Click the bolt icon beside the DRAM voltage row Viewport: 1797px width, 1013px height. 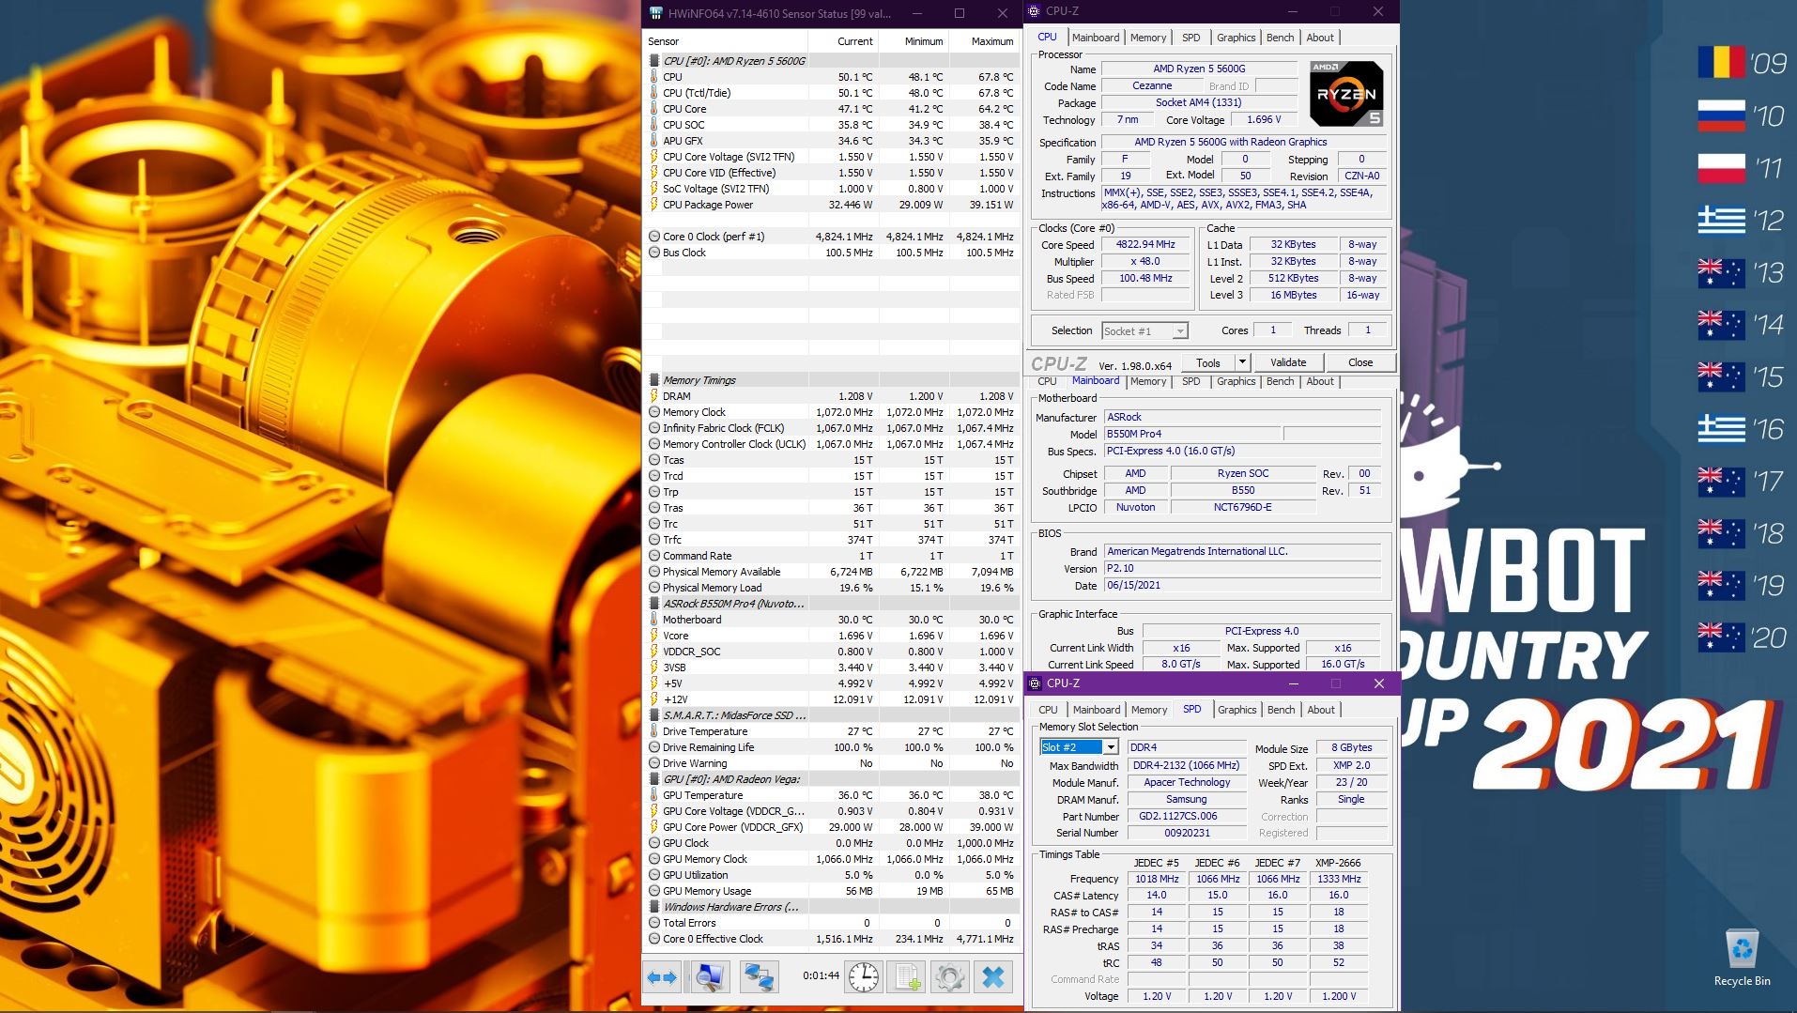[654, 396]
